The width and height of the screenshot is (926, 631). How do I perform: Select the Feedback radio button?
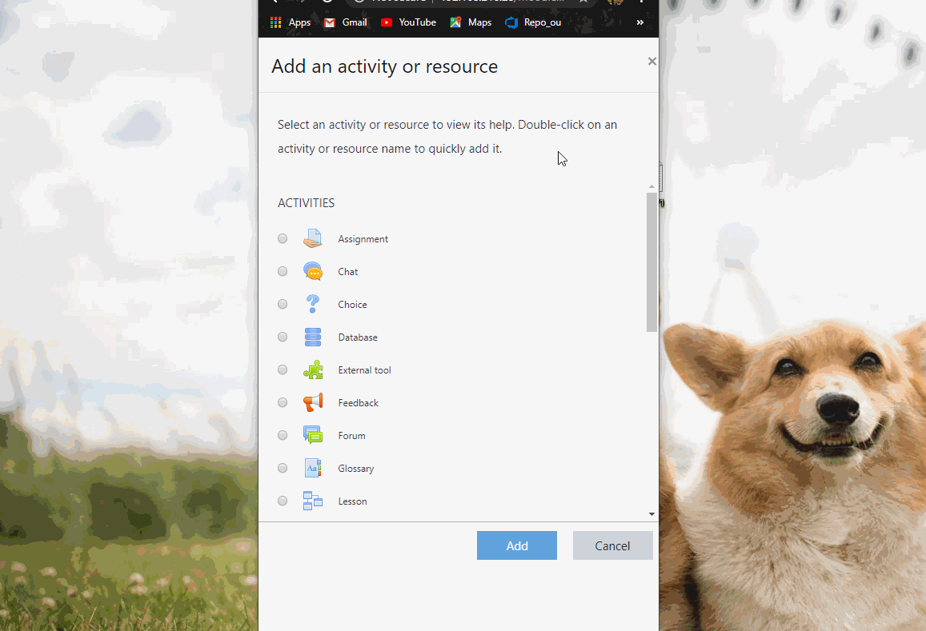pos(283,402)
